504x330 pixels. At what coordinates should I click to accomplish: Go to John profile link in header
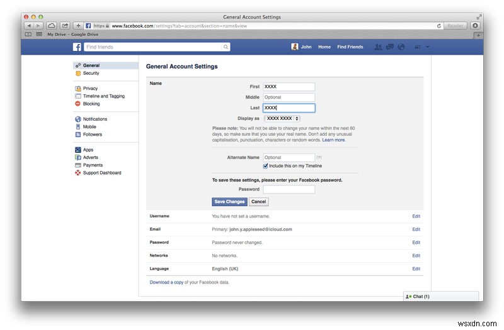pyautogui.click(x=306, y=47)
